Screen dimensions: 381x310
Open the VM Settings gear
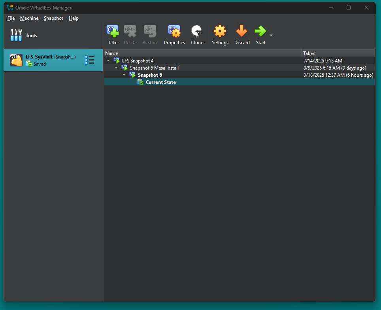tap(220, 32)
